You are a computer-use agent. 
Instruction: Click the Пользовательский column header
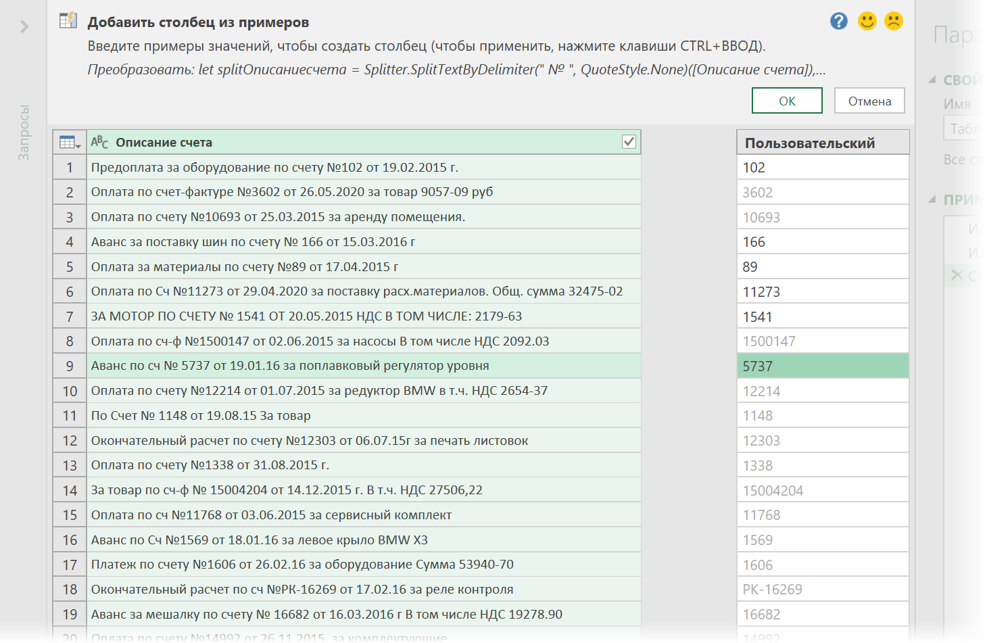[823, 143]
